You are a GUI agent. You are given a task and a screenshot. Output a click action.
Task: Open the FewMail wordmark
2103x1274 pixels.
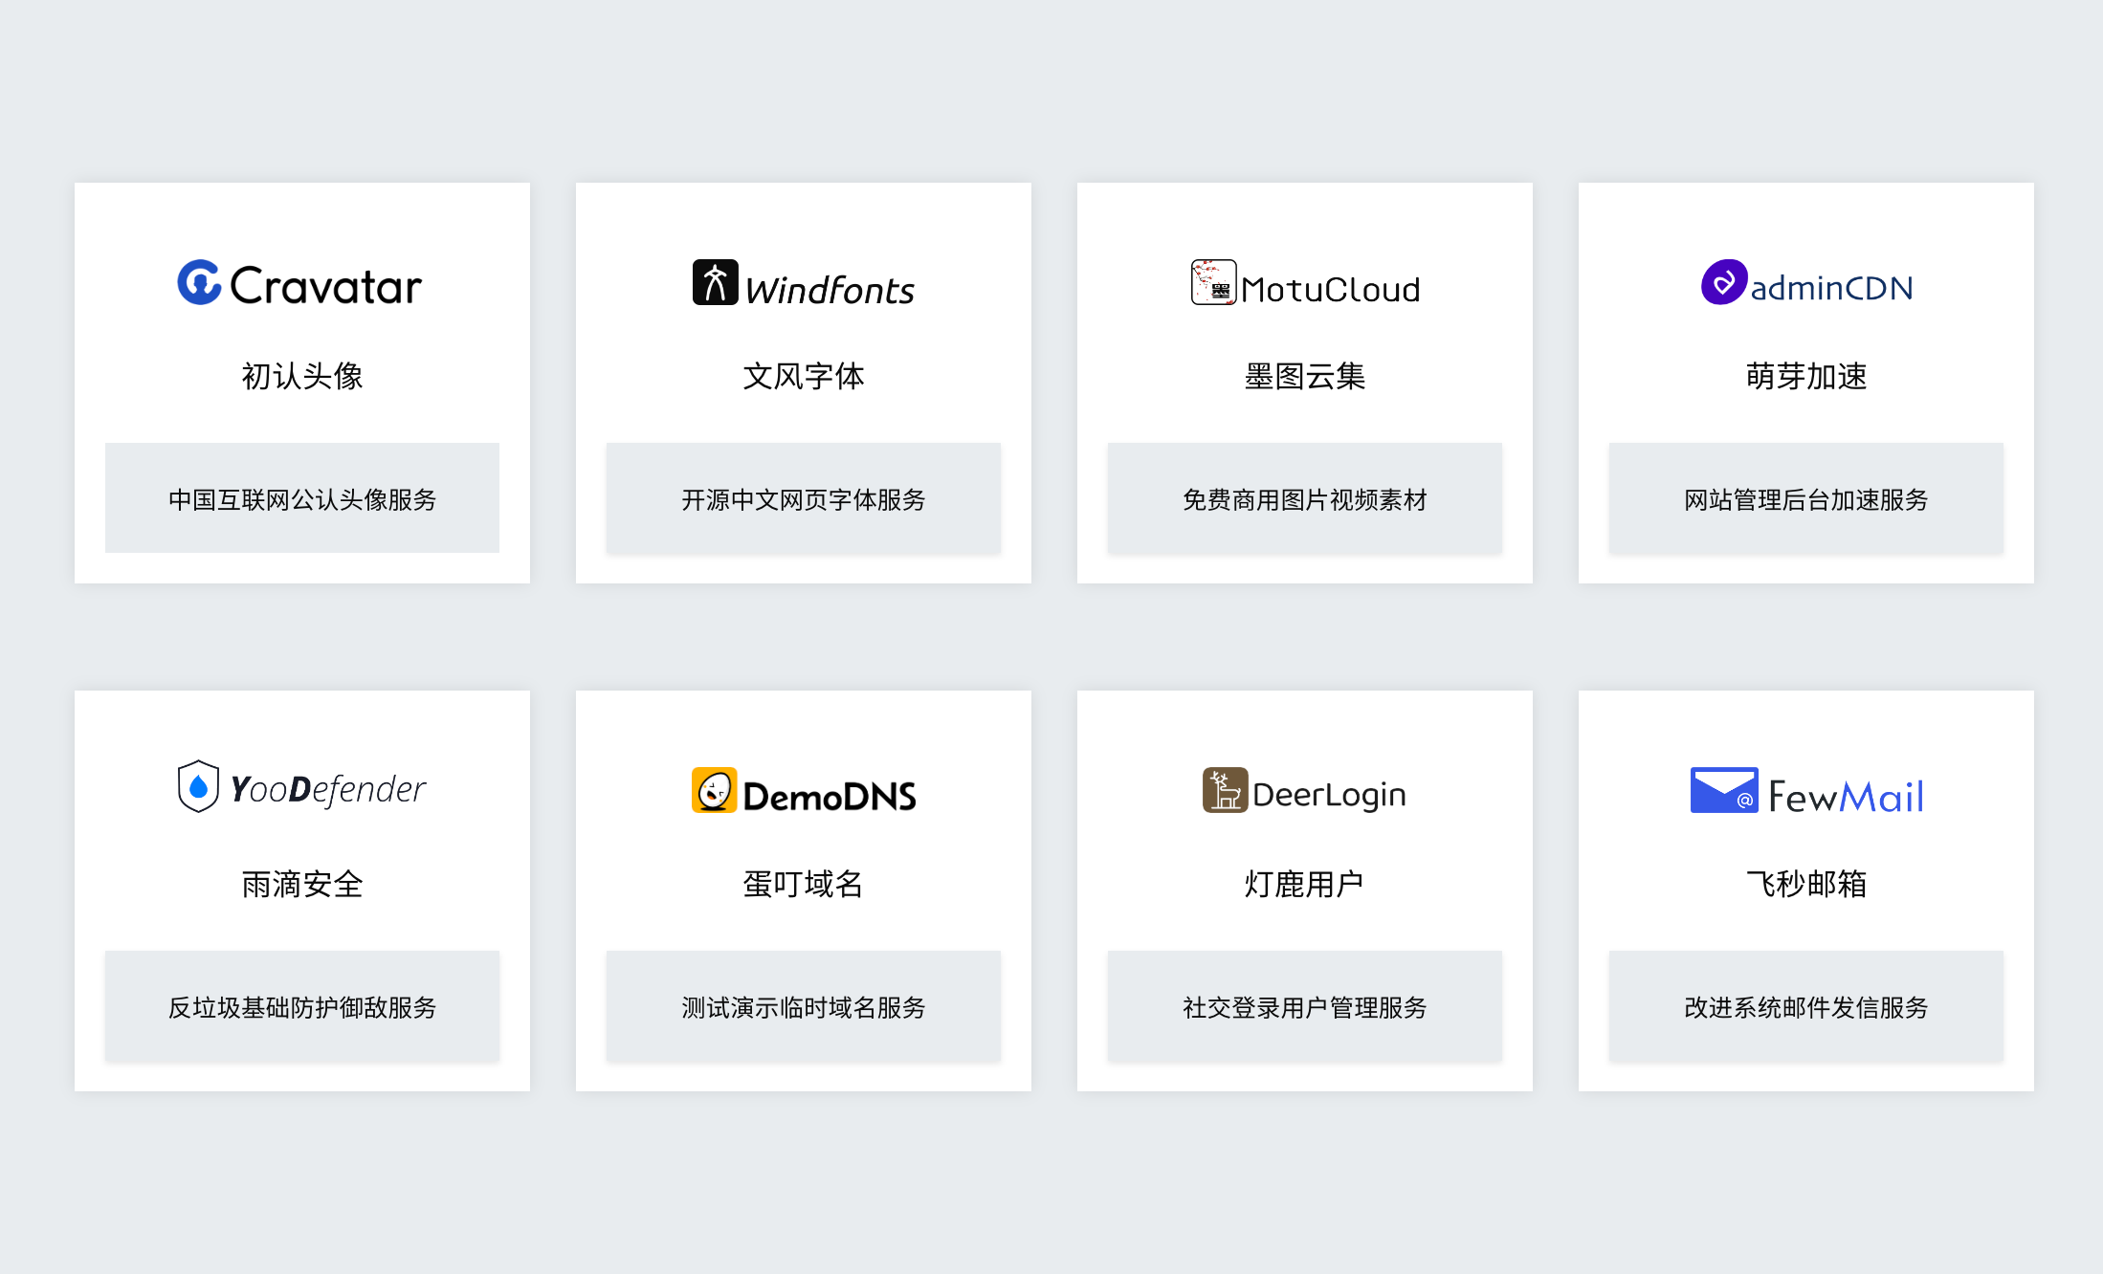pyautogui.click(x=1846, y=796)
